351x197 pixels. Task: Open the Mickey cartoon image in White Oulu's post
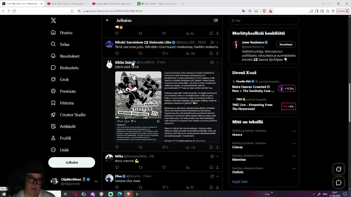138,107
